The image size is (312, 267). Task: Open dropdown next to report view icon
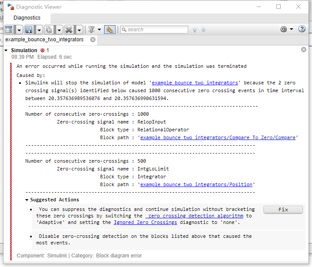click(x=19, y=30)
